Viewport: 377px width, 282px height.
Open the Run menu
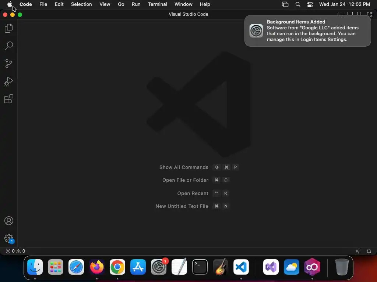(x=136, y=4)
